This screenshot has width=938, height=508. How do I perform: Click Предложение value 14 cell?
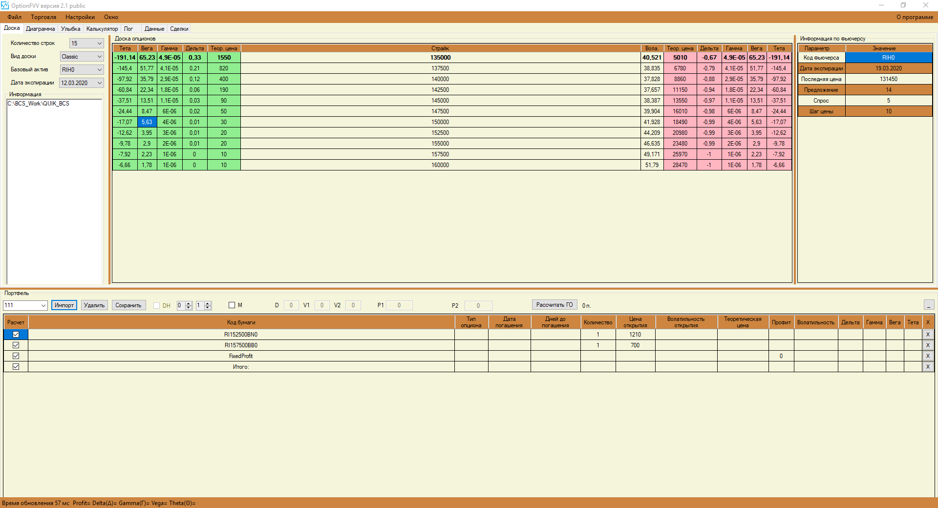(x=889, y=90)
